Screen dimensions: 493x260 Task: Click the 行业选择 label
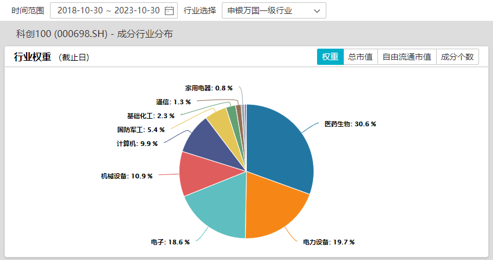pyautogui.click(x=200, y=10)
